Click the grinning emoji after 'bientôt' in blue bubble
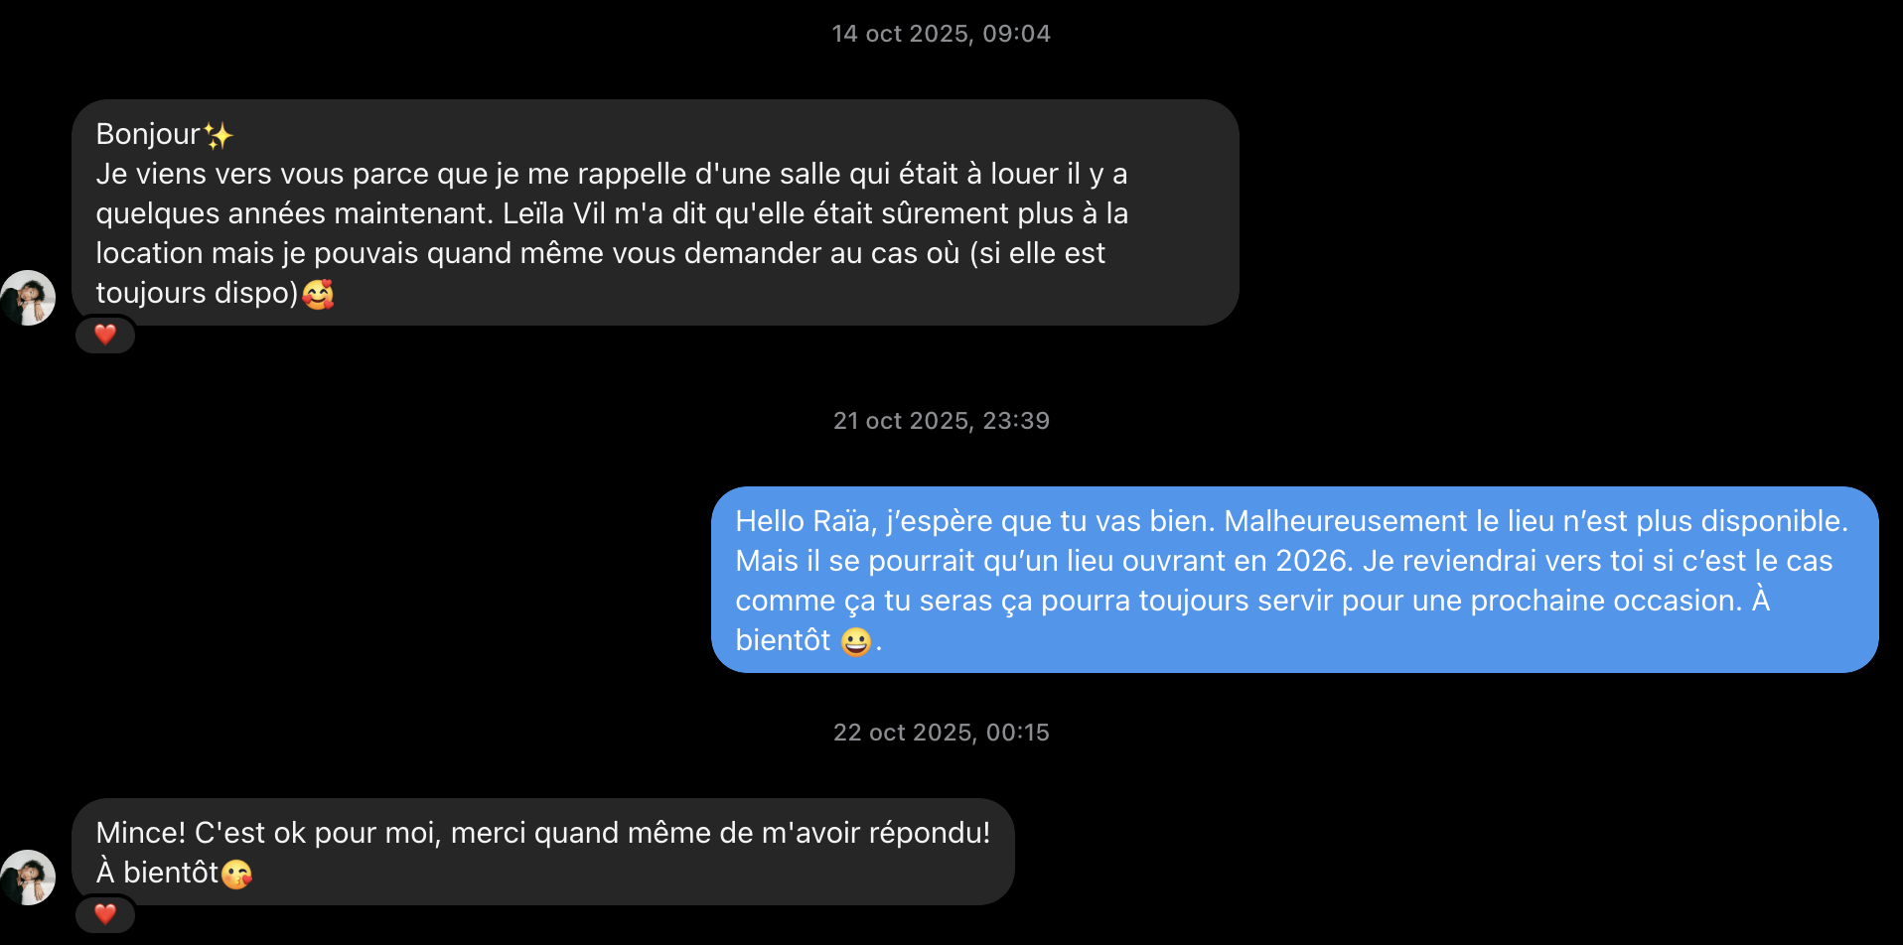1903x945 pixels. pos(855,641)
